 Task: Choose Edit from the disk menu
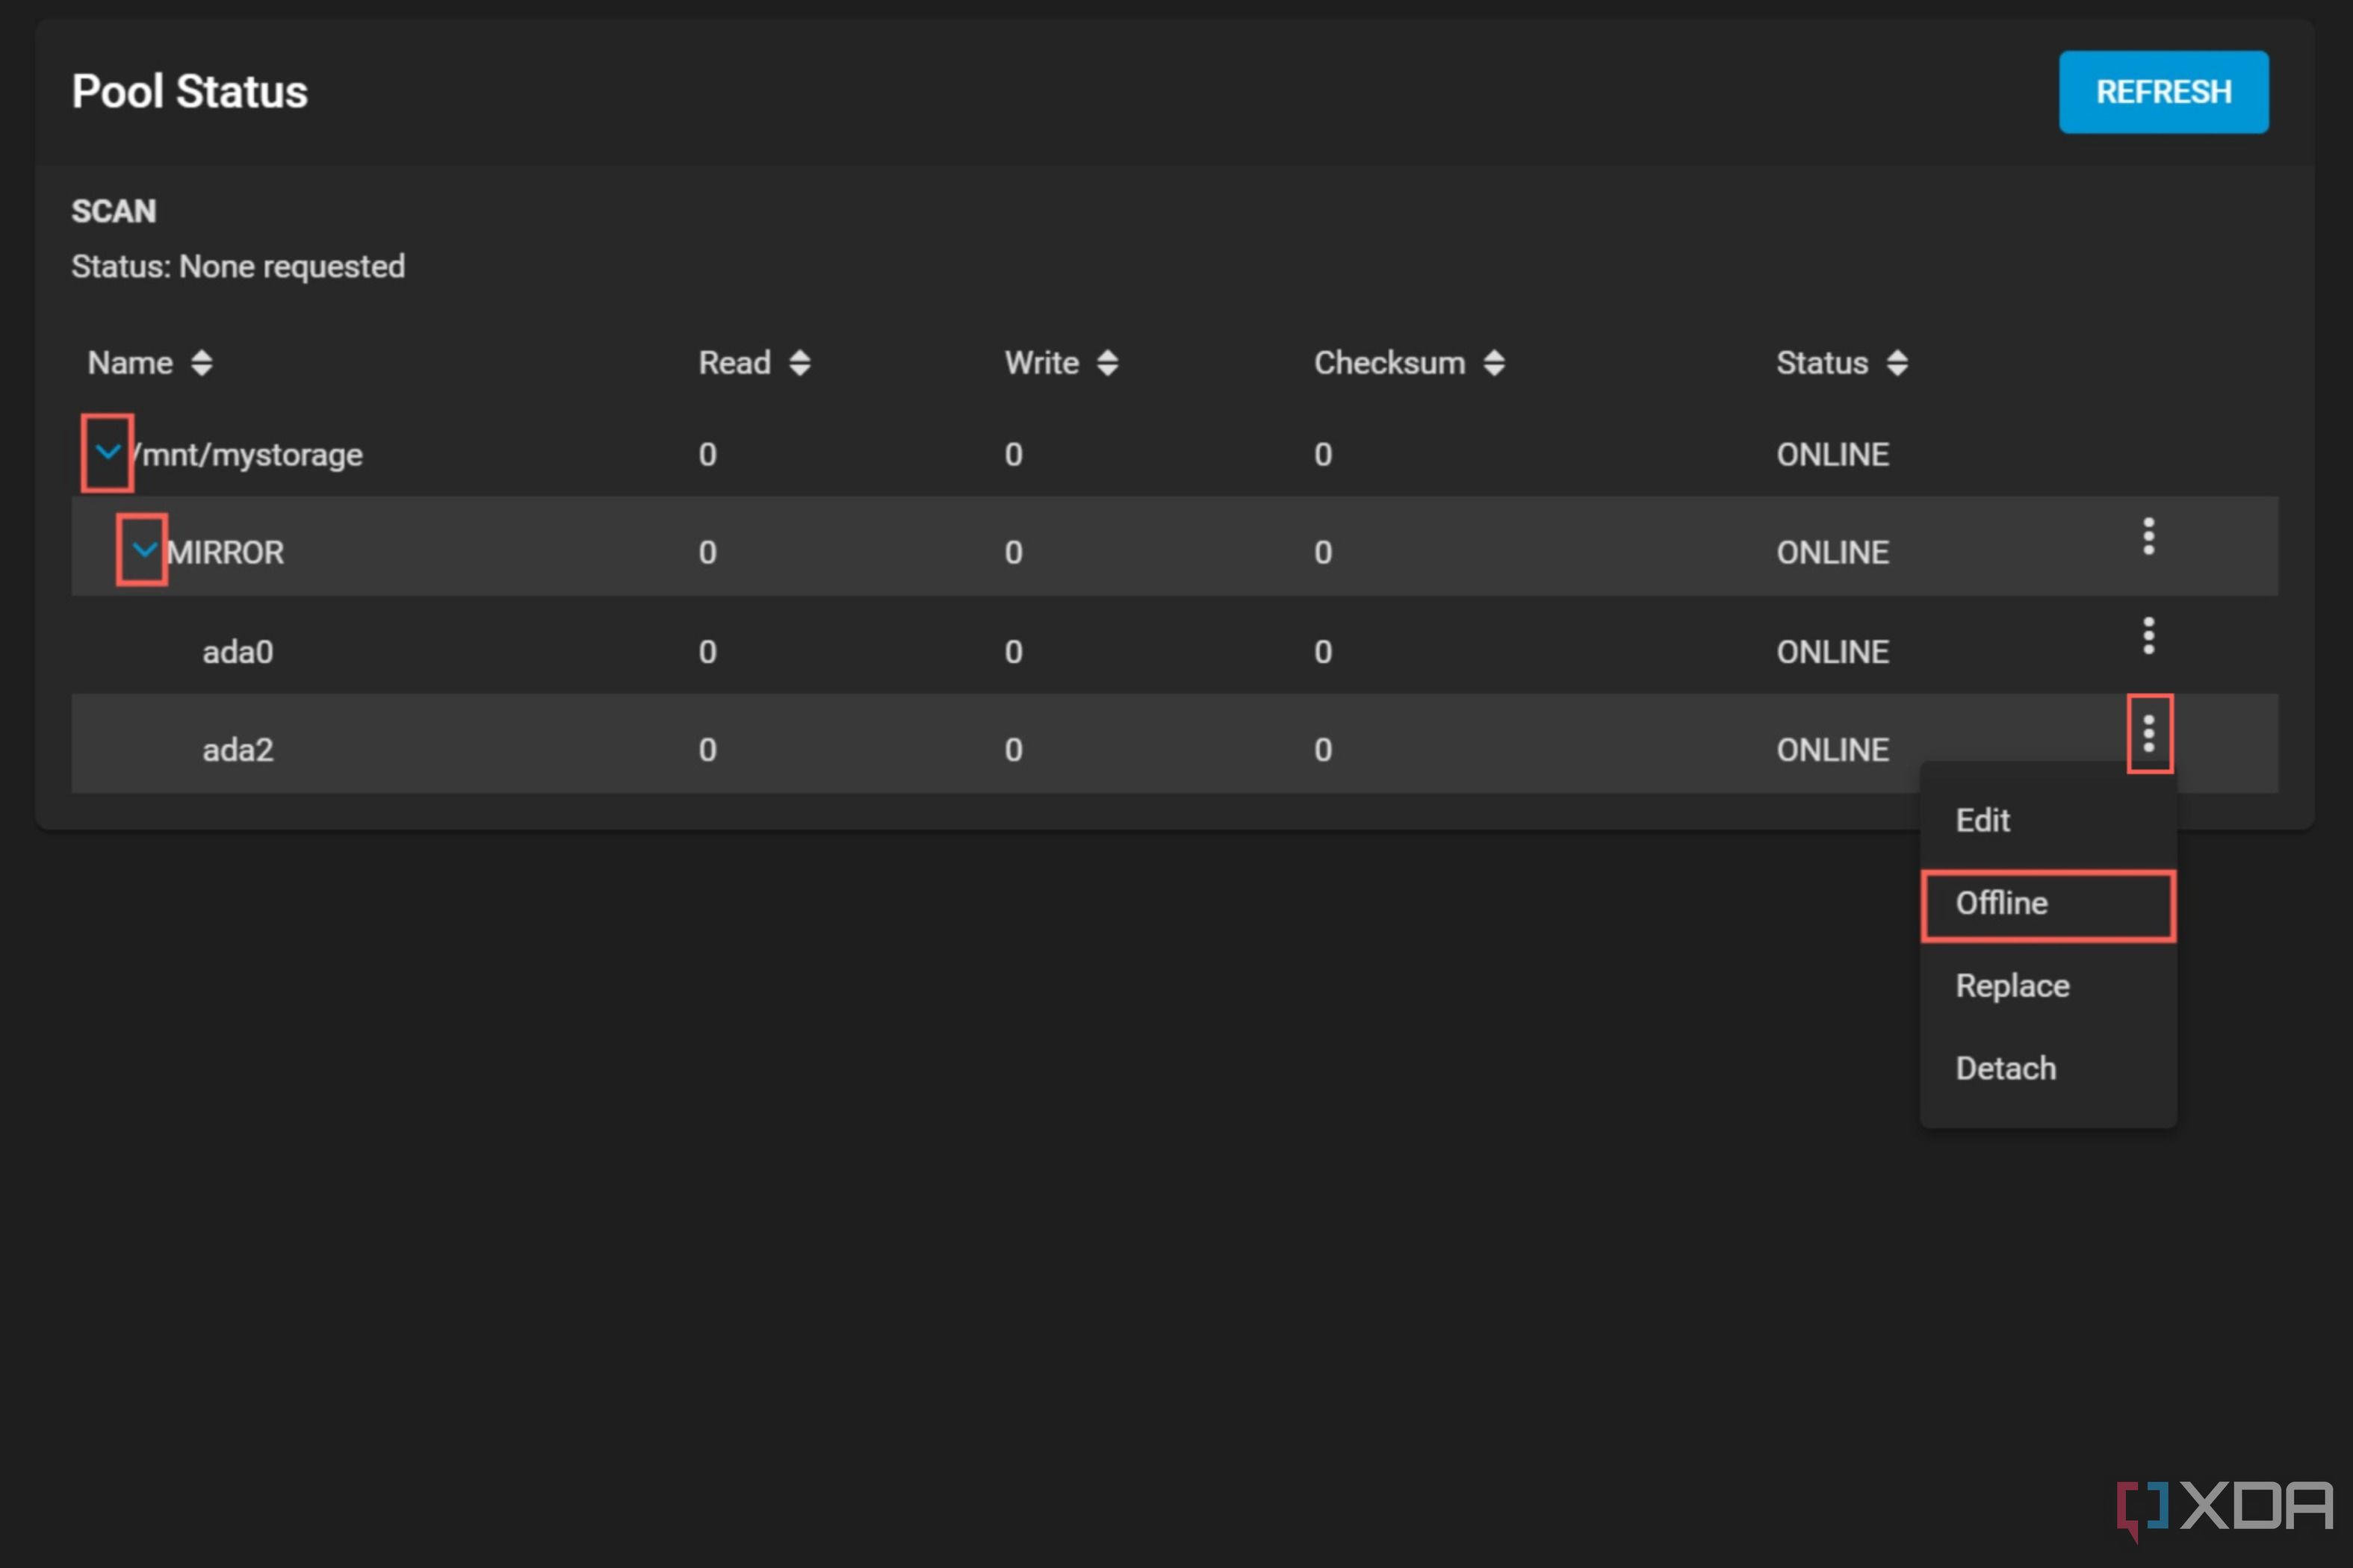pyautogui.click(x=1982, y=821)
